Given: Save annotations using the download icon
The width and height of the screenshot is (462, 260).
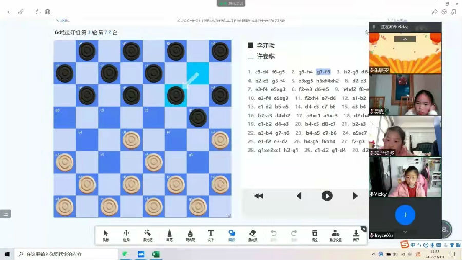Looking at the screenshot, I should (x=356, y=235).
